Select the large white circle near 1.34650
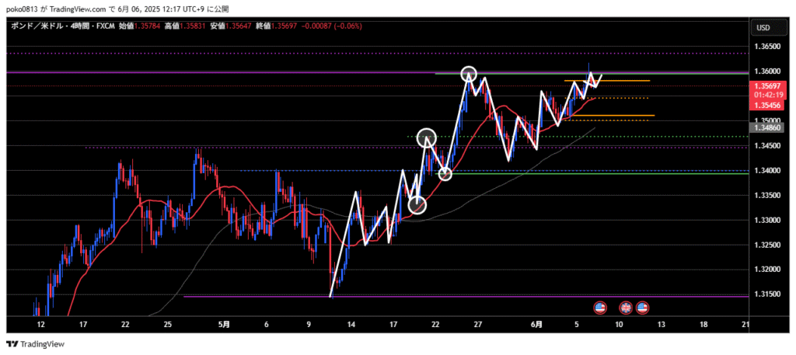796x355 pixels. (426, 137)
